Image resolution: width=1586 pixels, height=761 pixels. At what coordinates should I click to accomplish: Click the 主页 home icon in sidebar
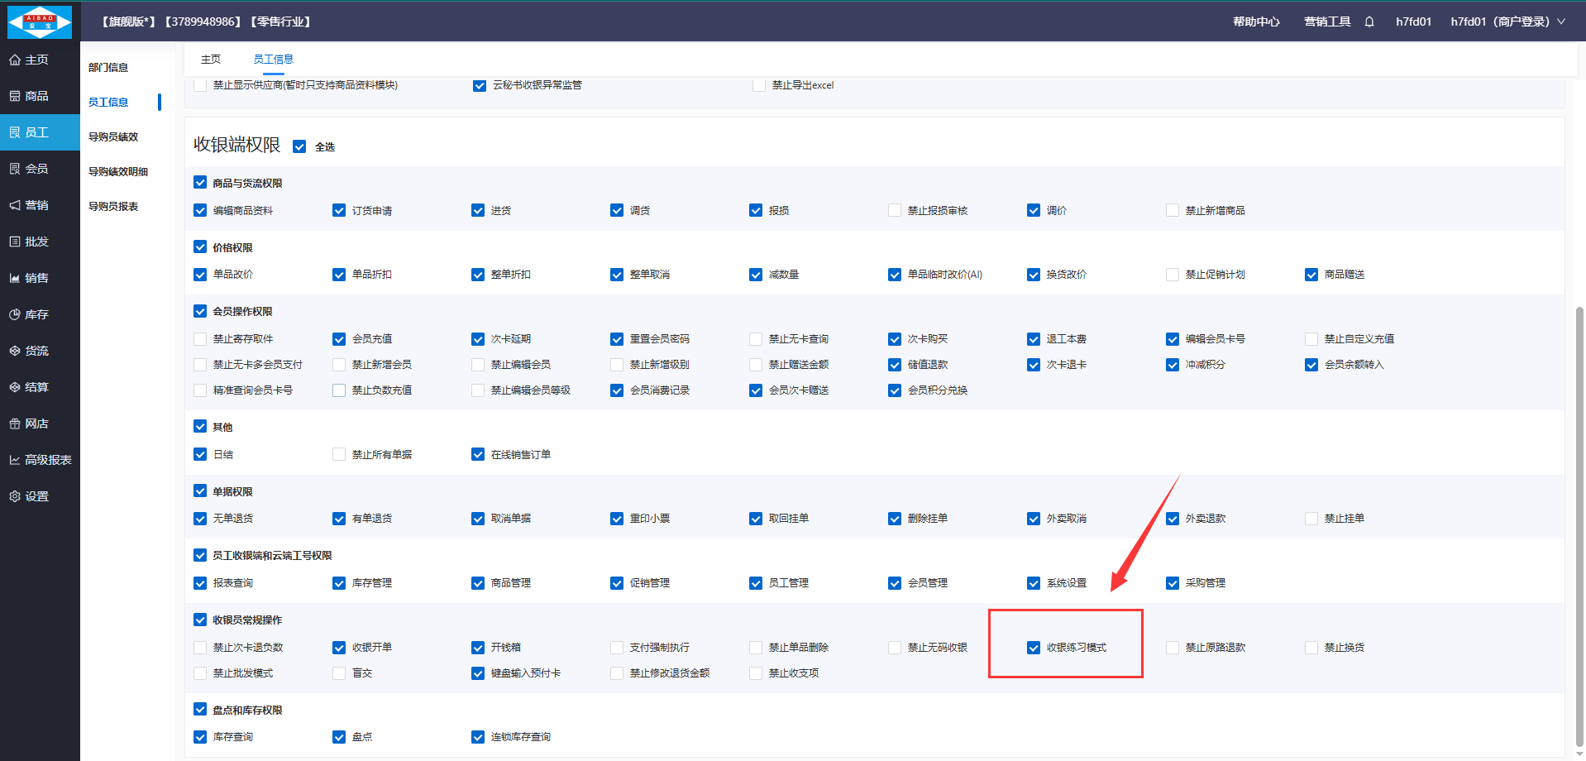click(x=15, y=60)
